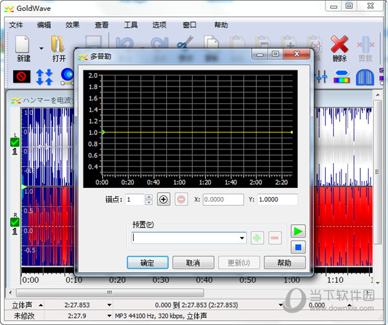The width and height of the screenshot is (388, 325).
Task: Click the Cut scissors icon
Action: point(185,42)
